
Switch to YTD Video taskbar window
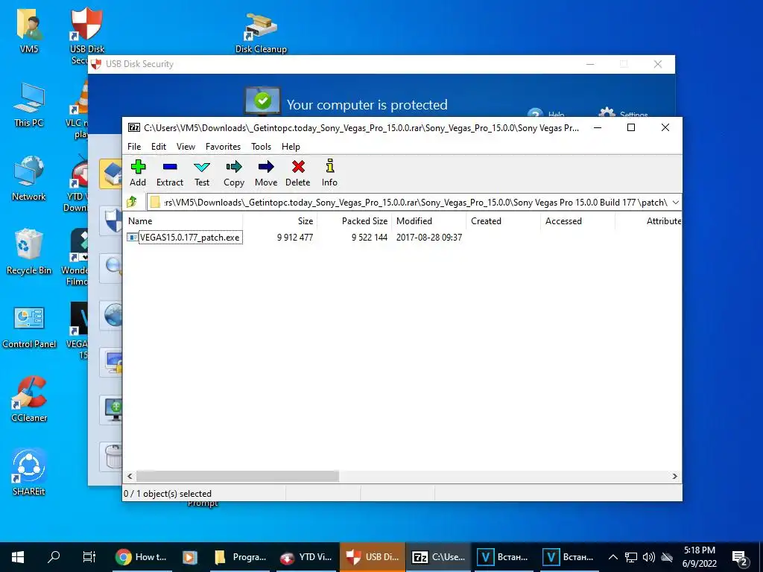tap(306, 557)
